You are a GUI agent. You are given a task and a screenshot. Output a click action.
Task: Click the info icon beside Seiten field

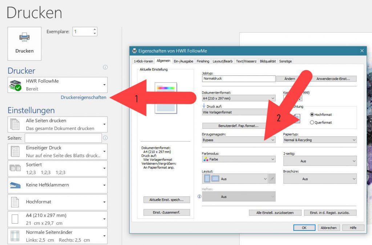(105, 138)
